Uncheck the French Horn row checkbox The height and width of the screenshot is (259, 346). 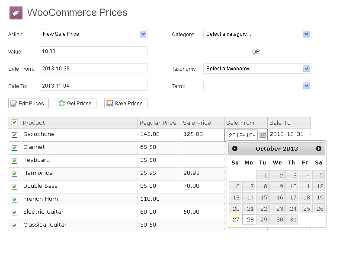tap(15, 199)
